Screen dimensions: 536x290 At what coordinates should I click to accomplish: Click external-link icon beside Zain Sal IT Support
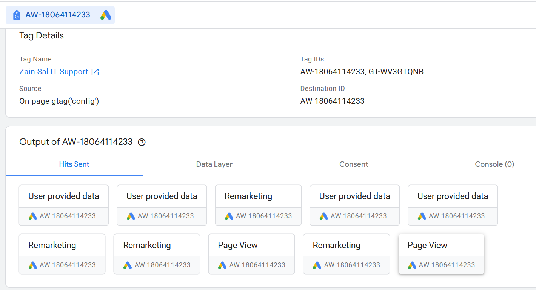[95, 72]
